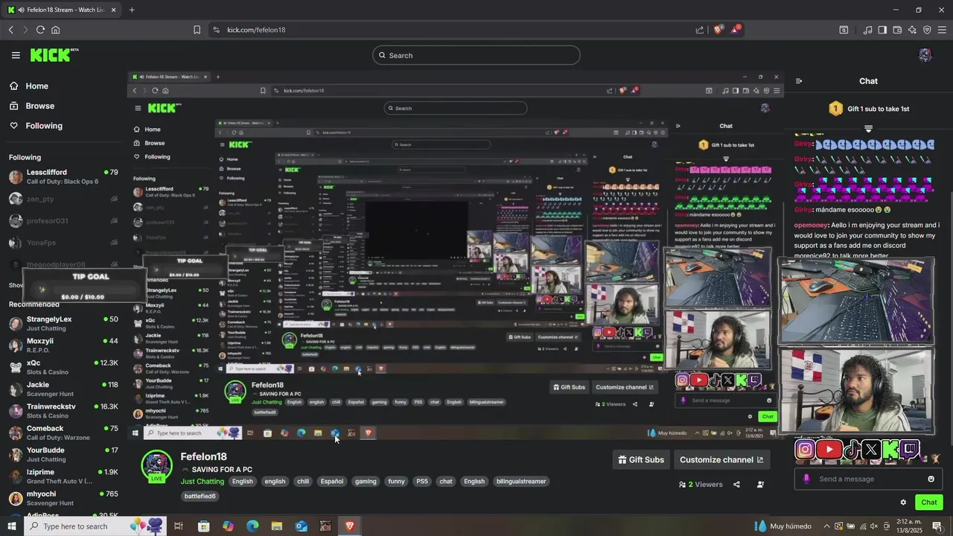Go back to previous page
Image resolution: width=953 pixels, height=536 pixels.
[10, 30]
